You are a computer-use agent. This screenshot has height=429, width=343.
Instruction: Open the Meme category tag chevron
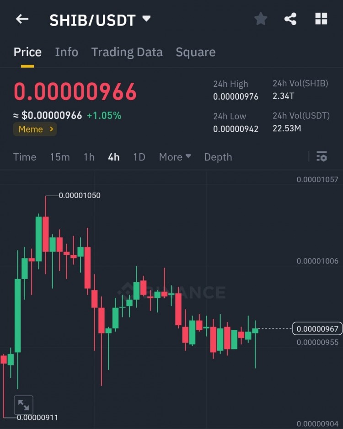point(51,129)
